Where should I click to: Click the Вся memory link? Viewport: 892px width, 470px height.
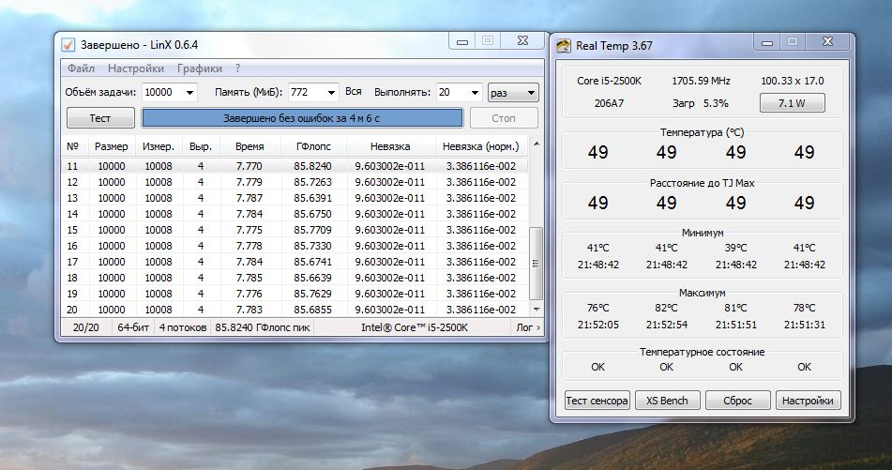[x=354, y=92]
